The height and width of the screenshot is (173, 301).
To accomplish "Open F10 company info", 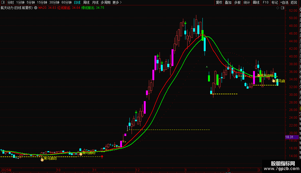I will [x=266, y=2].
